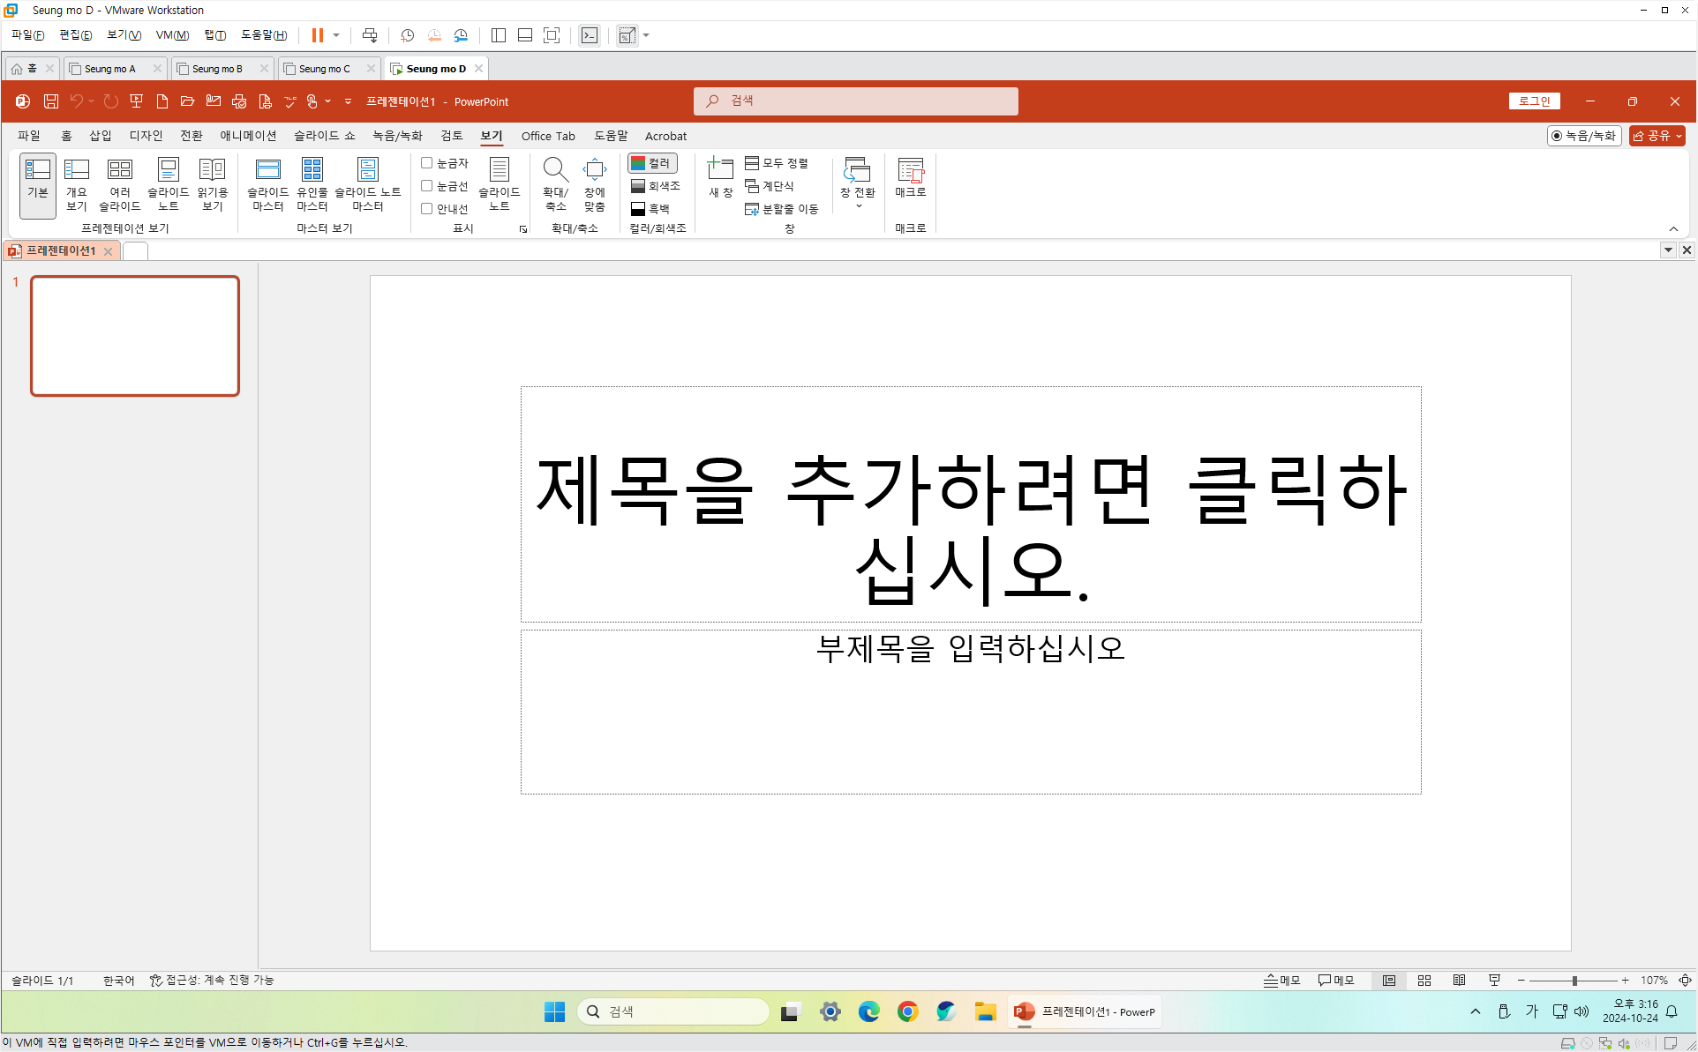This screenshot has width=1698, height=1052.
Task: Collapse the ribbon with the chevron arrow
Action: click(1673, 229)
